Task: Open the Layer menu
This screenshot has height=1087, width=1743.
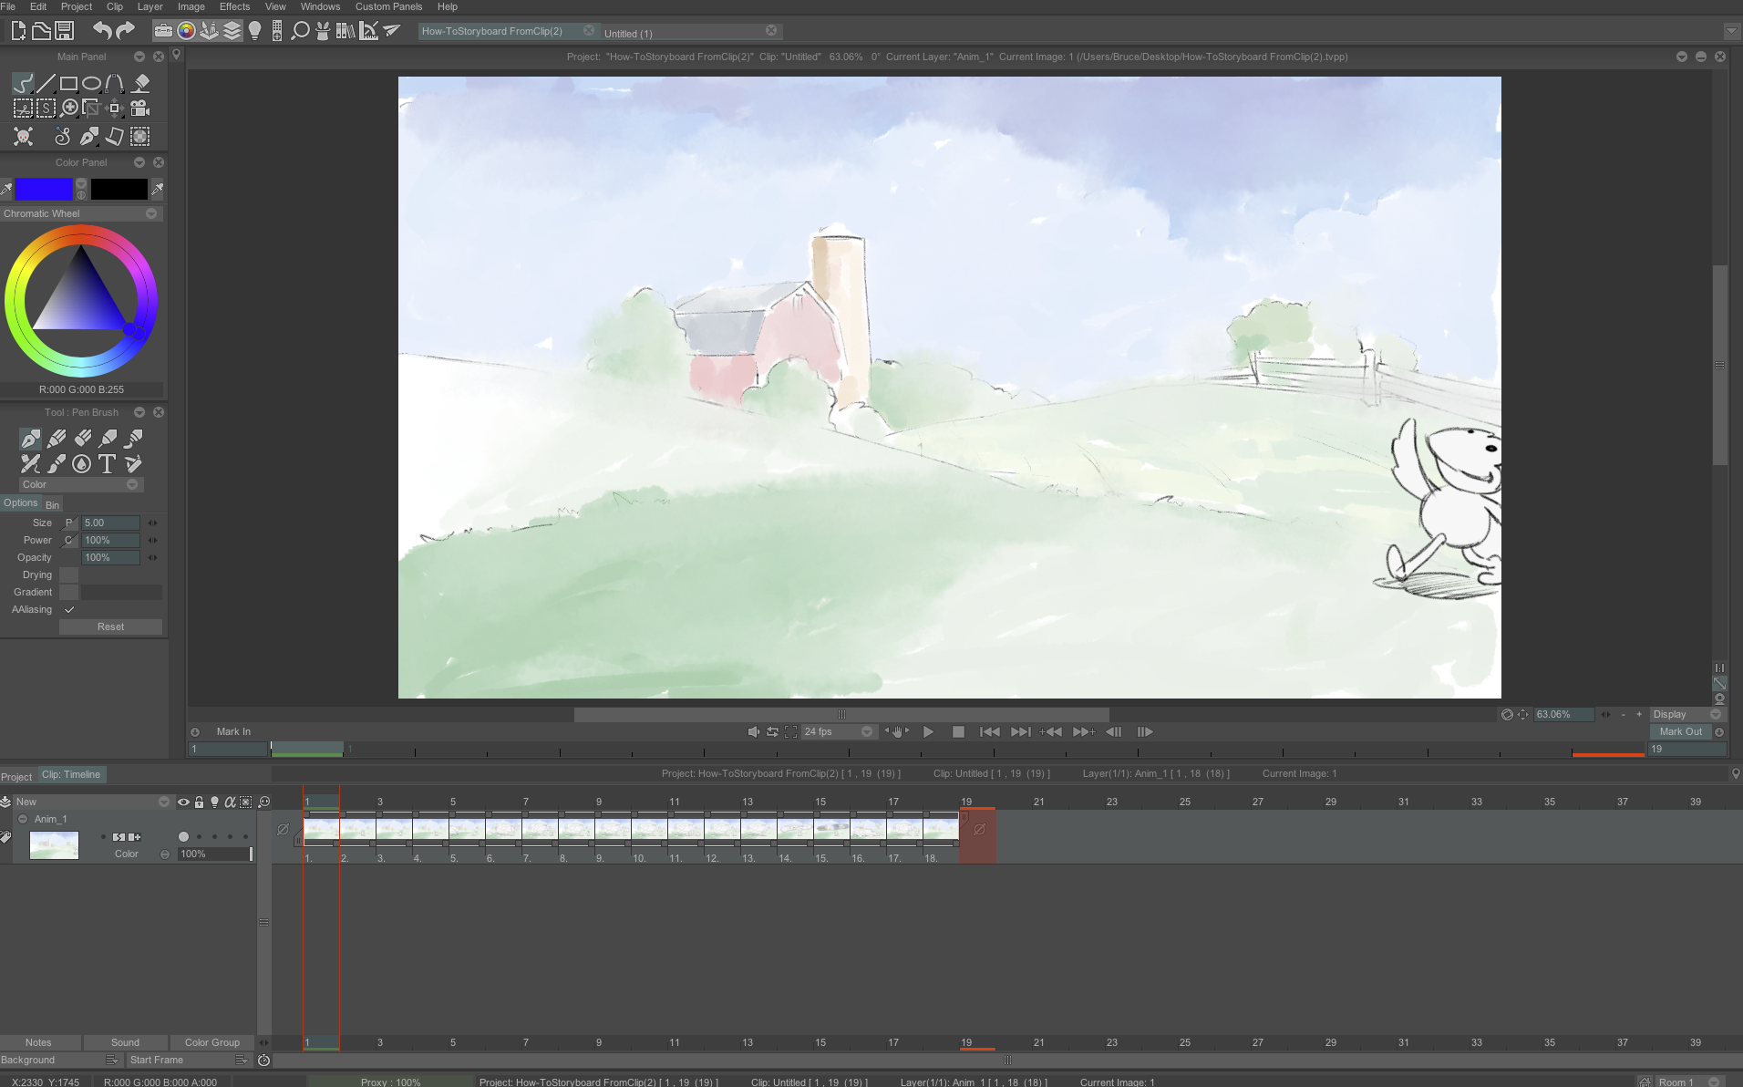Action: pyautogui.click(x=150, y=6)
